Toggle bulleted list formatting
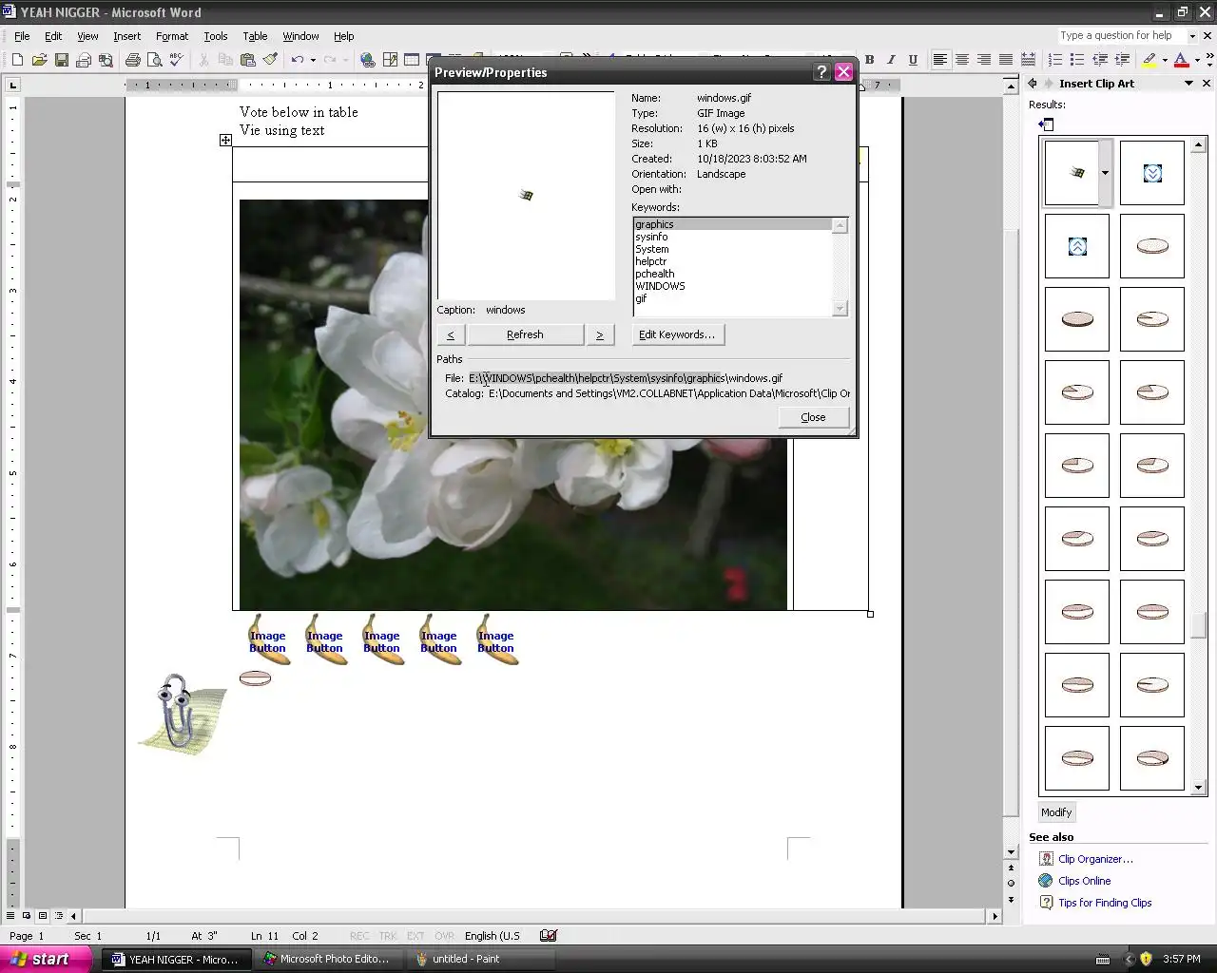Viewport: 1217px width, 973px height. coord(1077,60)
